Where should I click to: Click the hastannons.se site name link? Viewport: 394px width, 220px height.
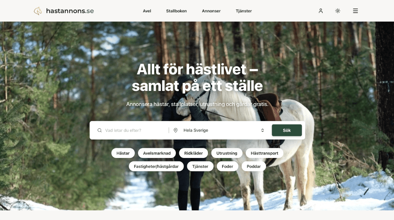tap(70, 11)
